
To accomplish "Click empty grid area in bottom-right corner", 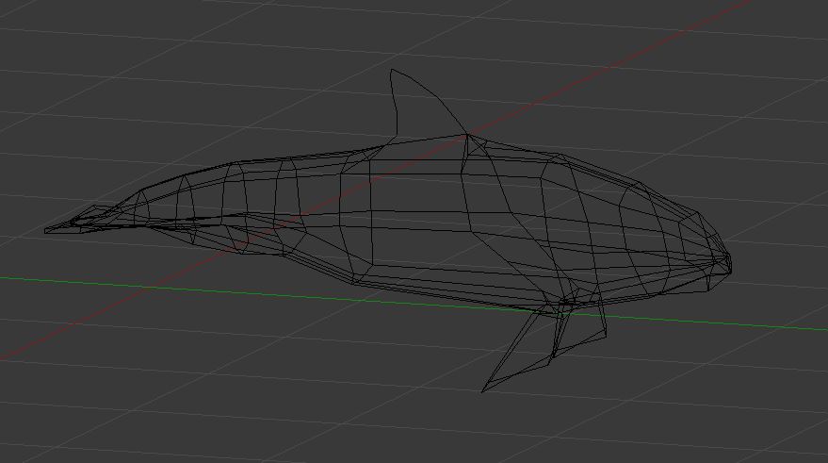I will click(754, 415).
